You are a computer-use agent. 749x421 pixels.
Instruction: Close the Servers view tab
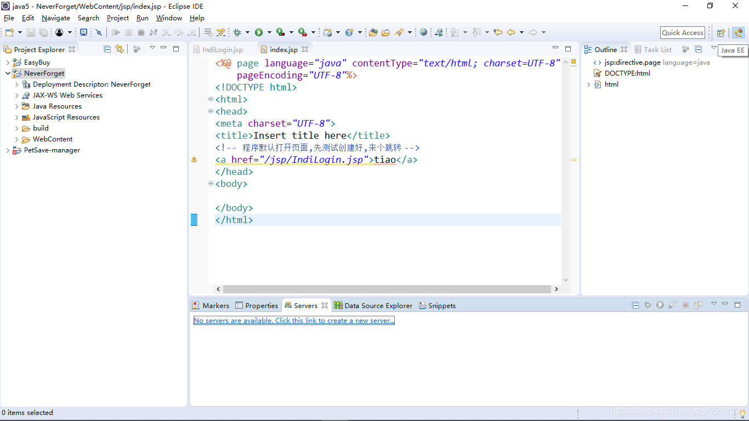(325, 305)
